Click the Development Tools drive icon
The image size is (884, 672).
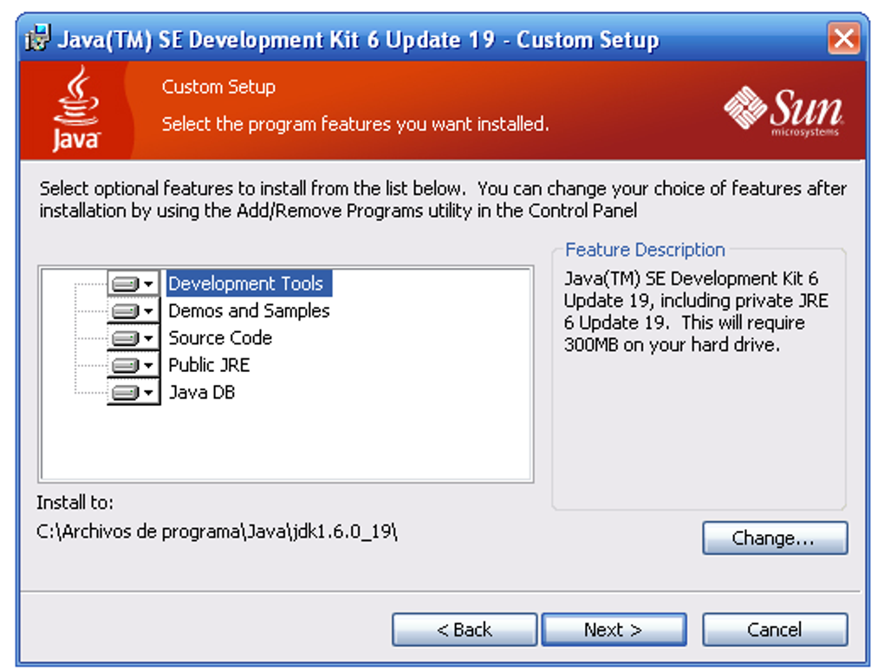[127, 283]
